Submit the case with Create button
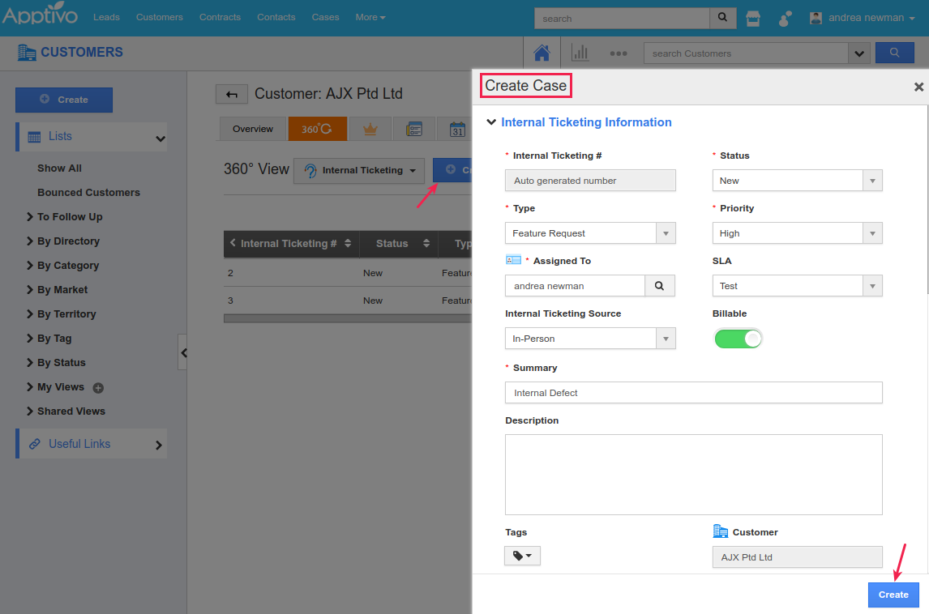 pos(893,595)
